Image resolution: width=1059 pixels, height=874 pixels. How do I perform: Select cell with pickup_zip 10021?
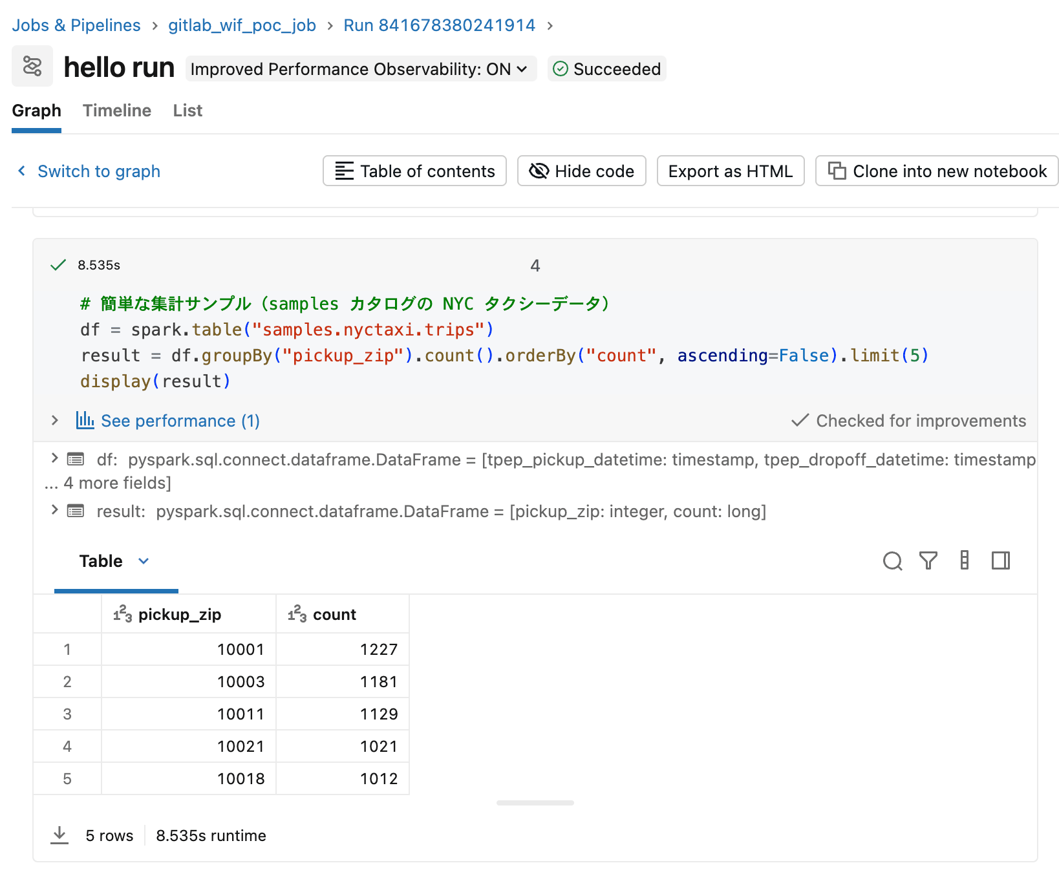[x=189, y=746]
